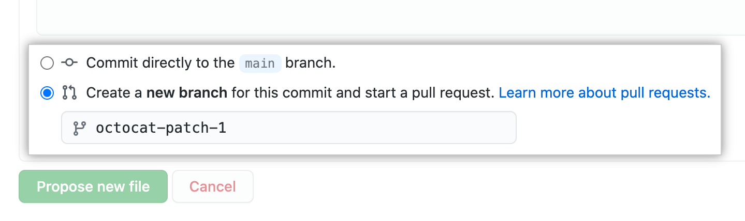This screenshot has height=221, width=745.
Task: Open the Learn more about pull requests link
Action: click(x=604, y=93)
